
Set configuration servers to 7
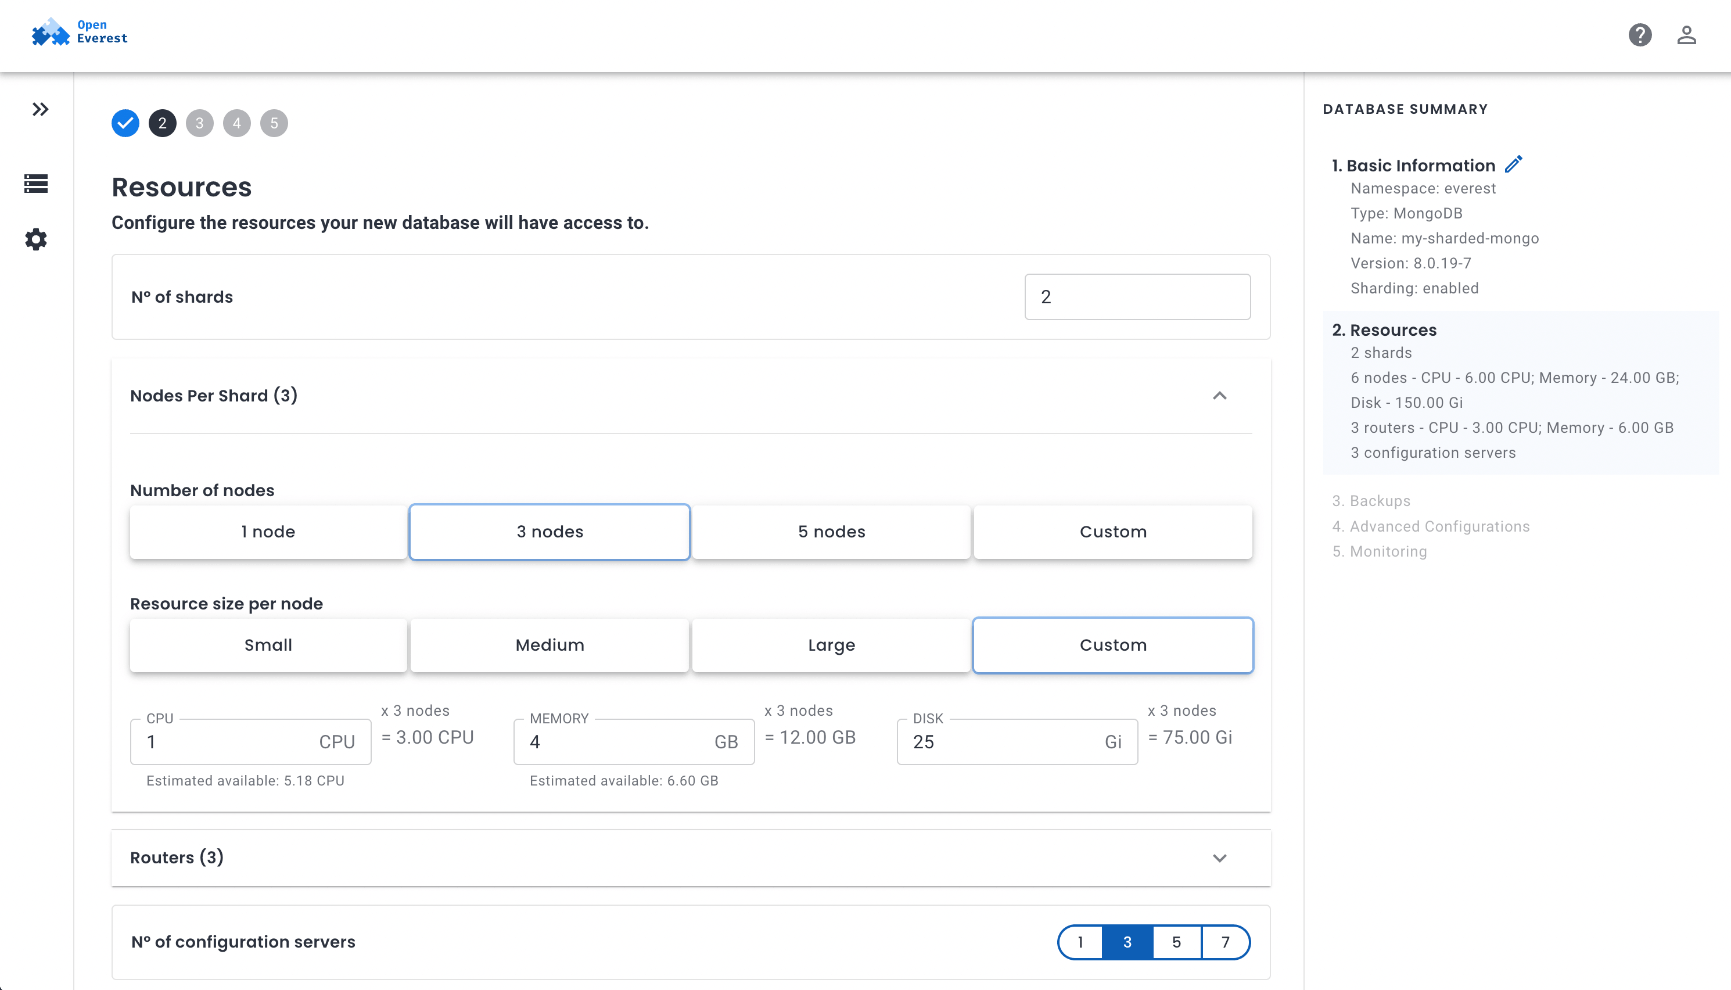tap(1226, 942)
